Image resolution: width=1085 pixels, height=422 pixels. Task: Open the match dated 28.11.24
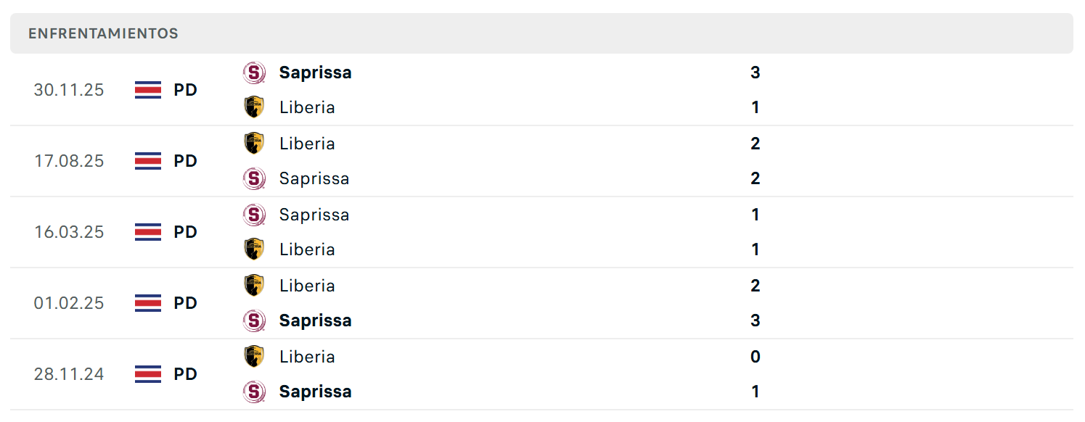[x=541, y=374]
